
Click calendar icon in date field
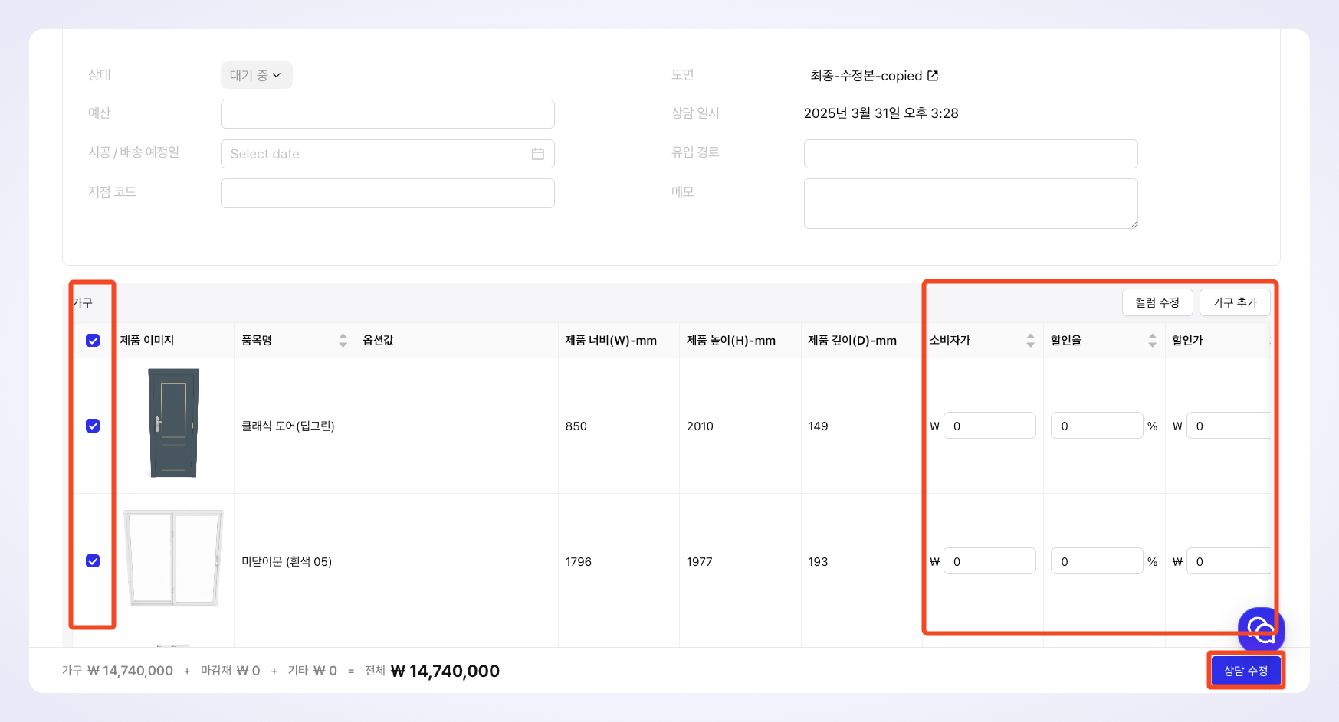click(x=538, y=154)
